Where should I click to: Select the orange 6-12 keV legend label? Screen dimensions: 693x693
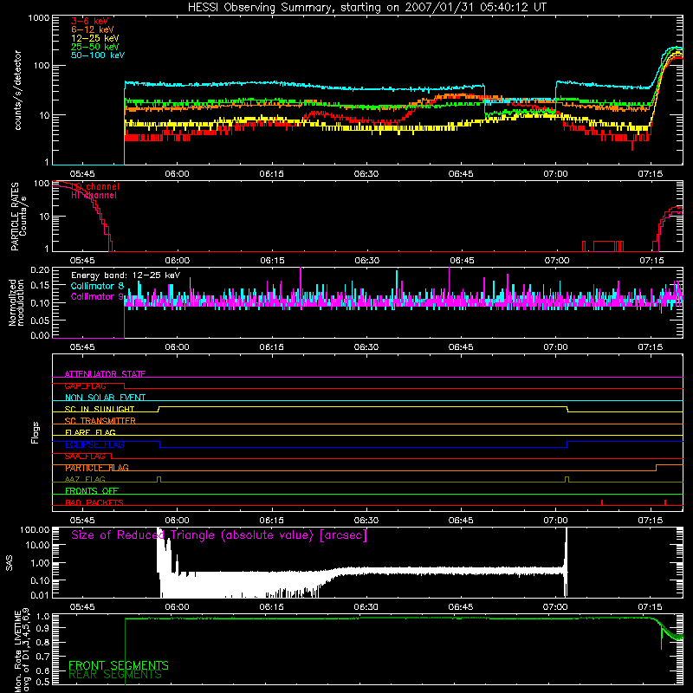(93, 29)
